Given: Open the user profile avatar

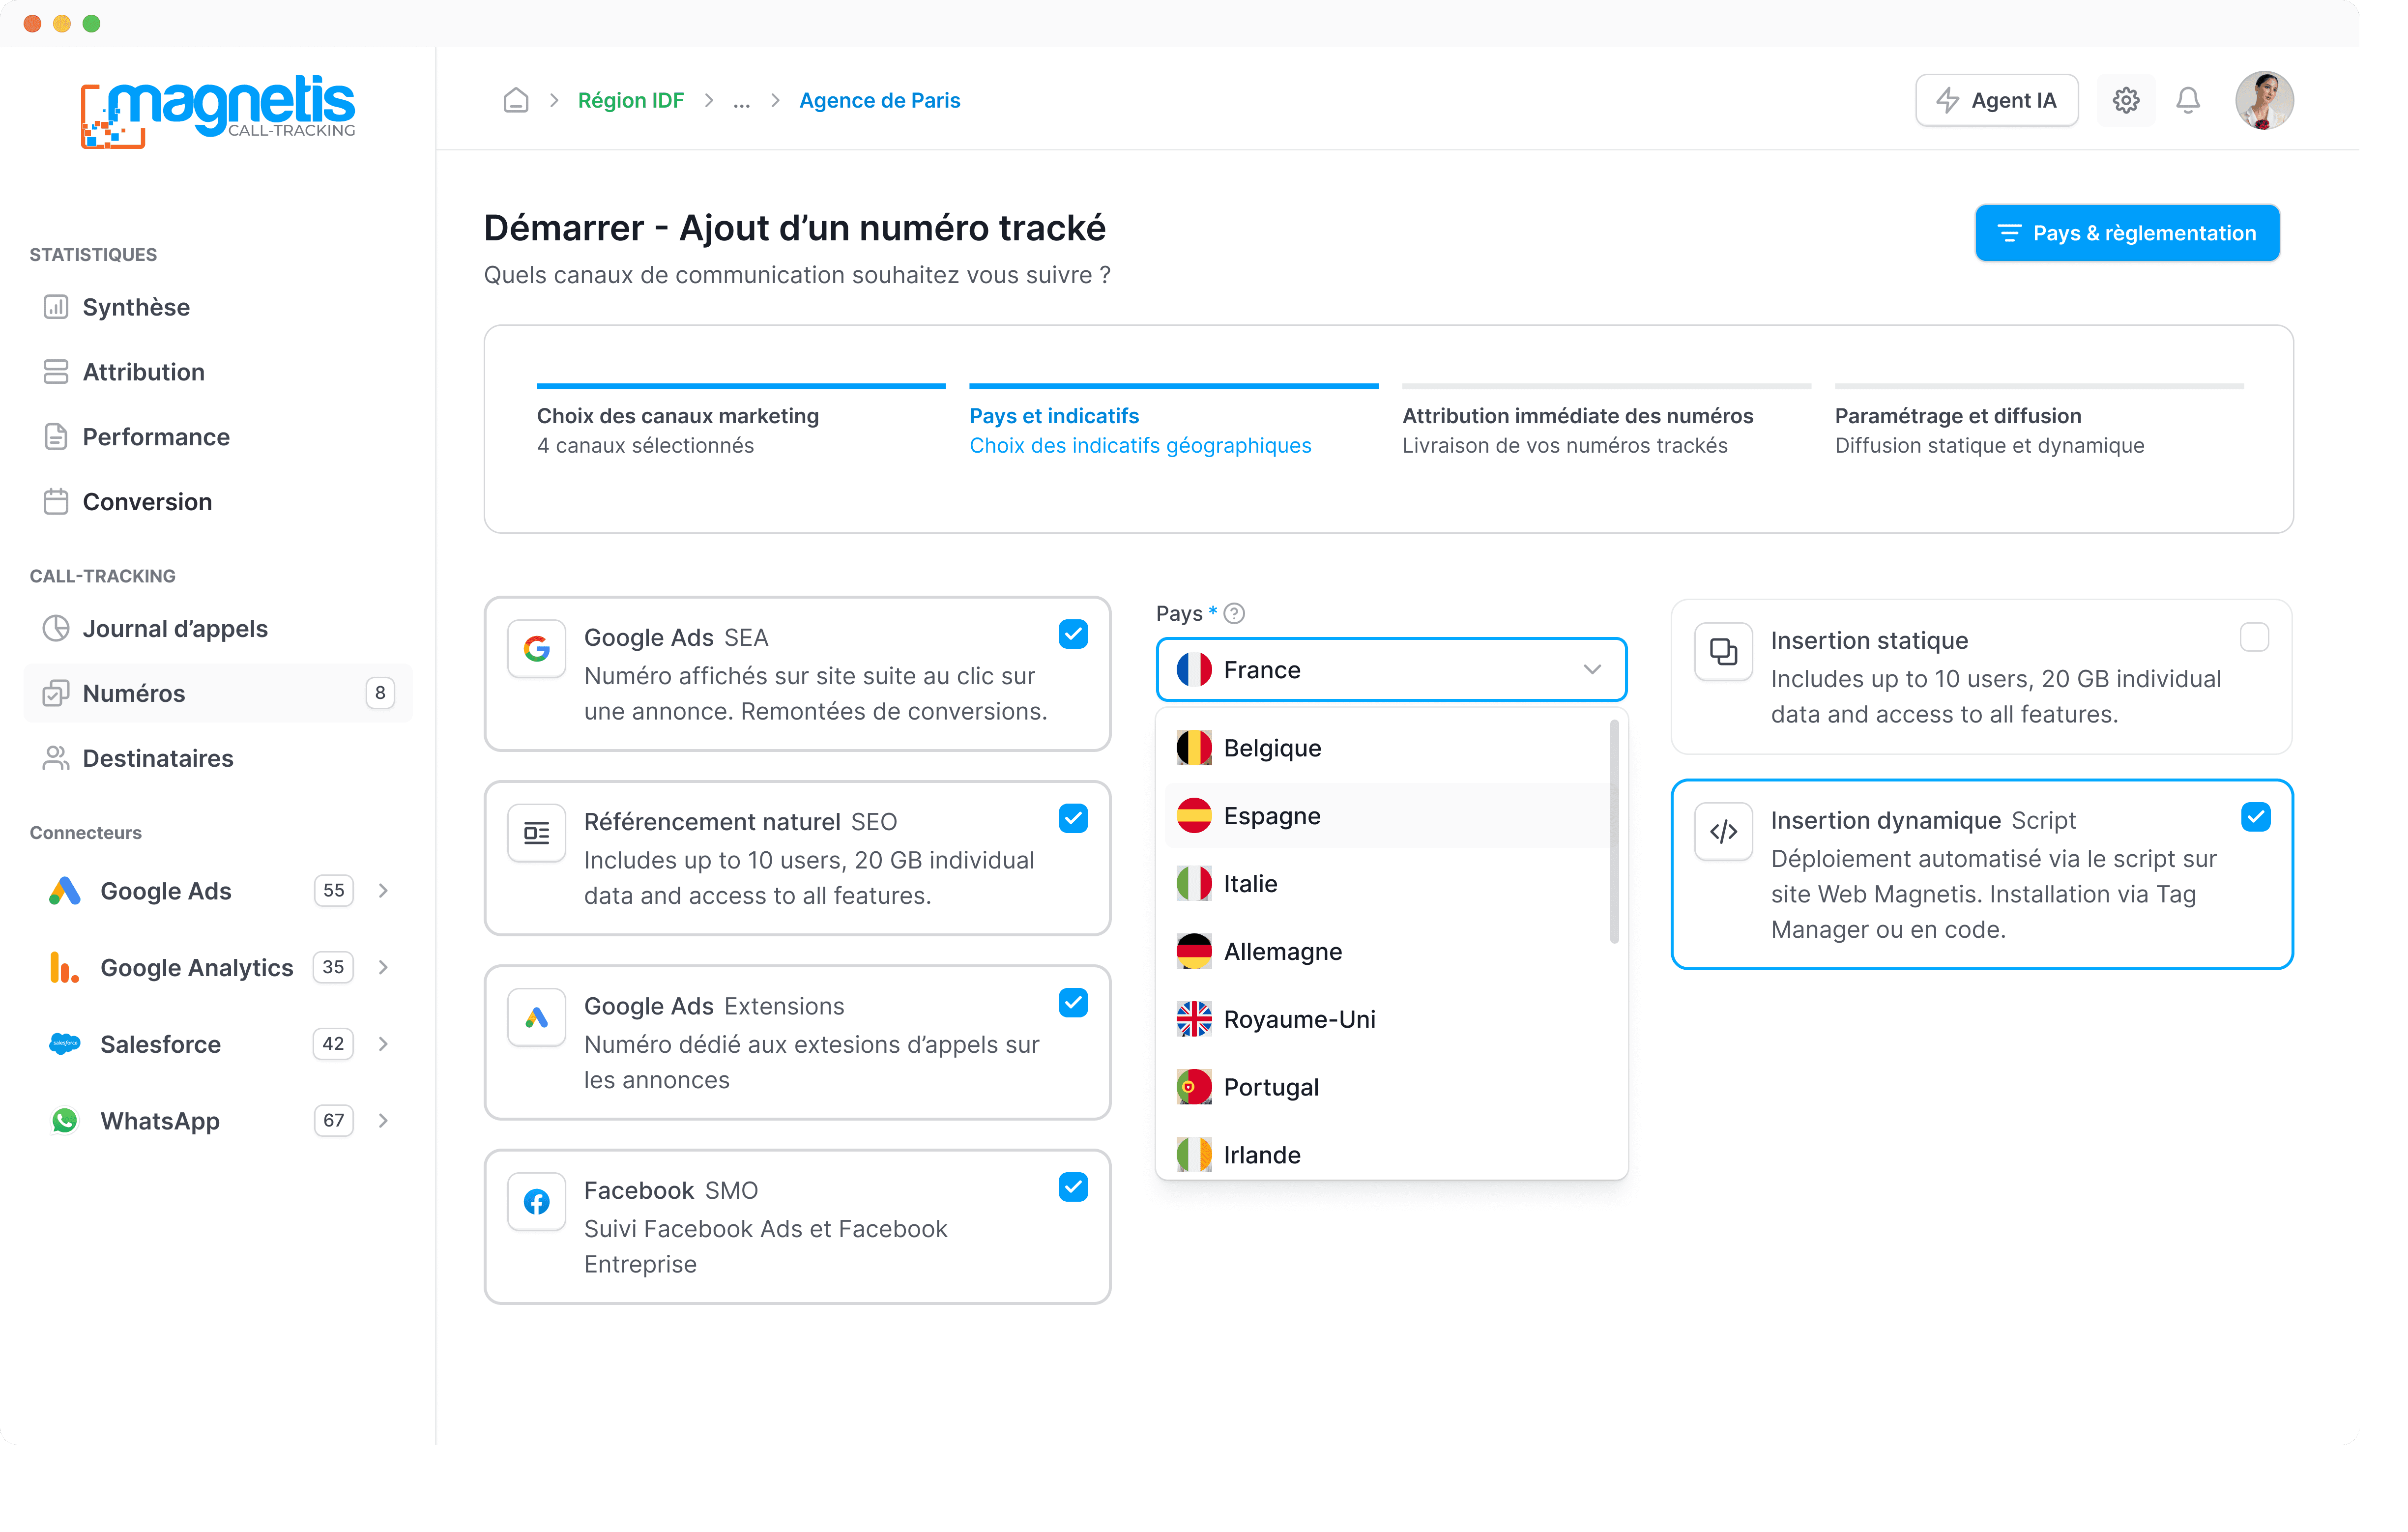Looking at the screenshot, I should (2264, 100).
